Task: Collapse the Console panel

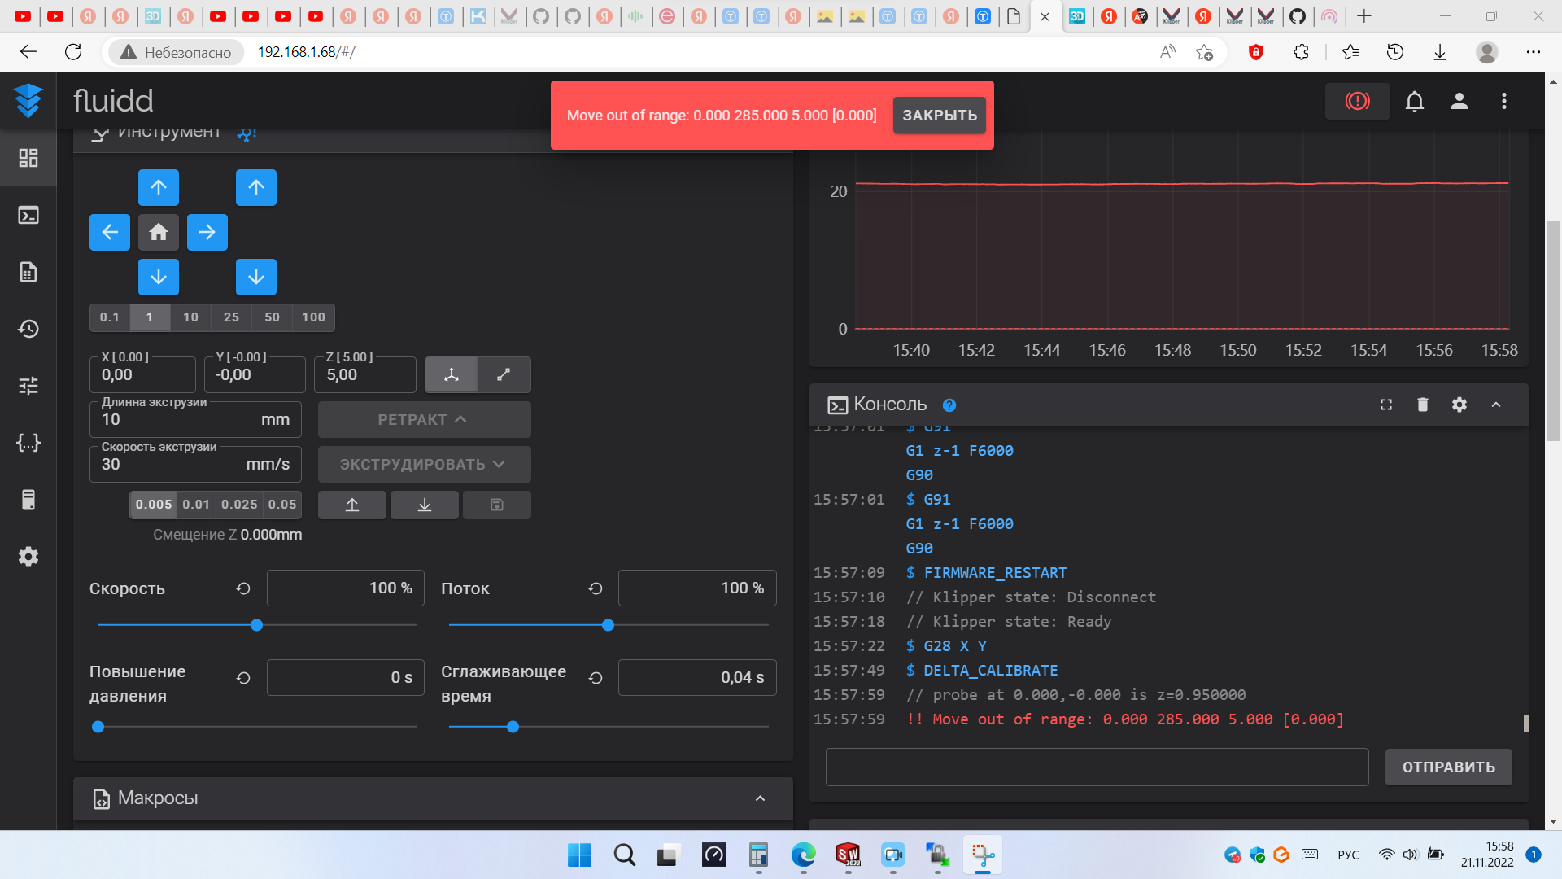Action: 1496,405
